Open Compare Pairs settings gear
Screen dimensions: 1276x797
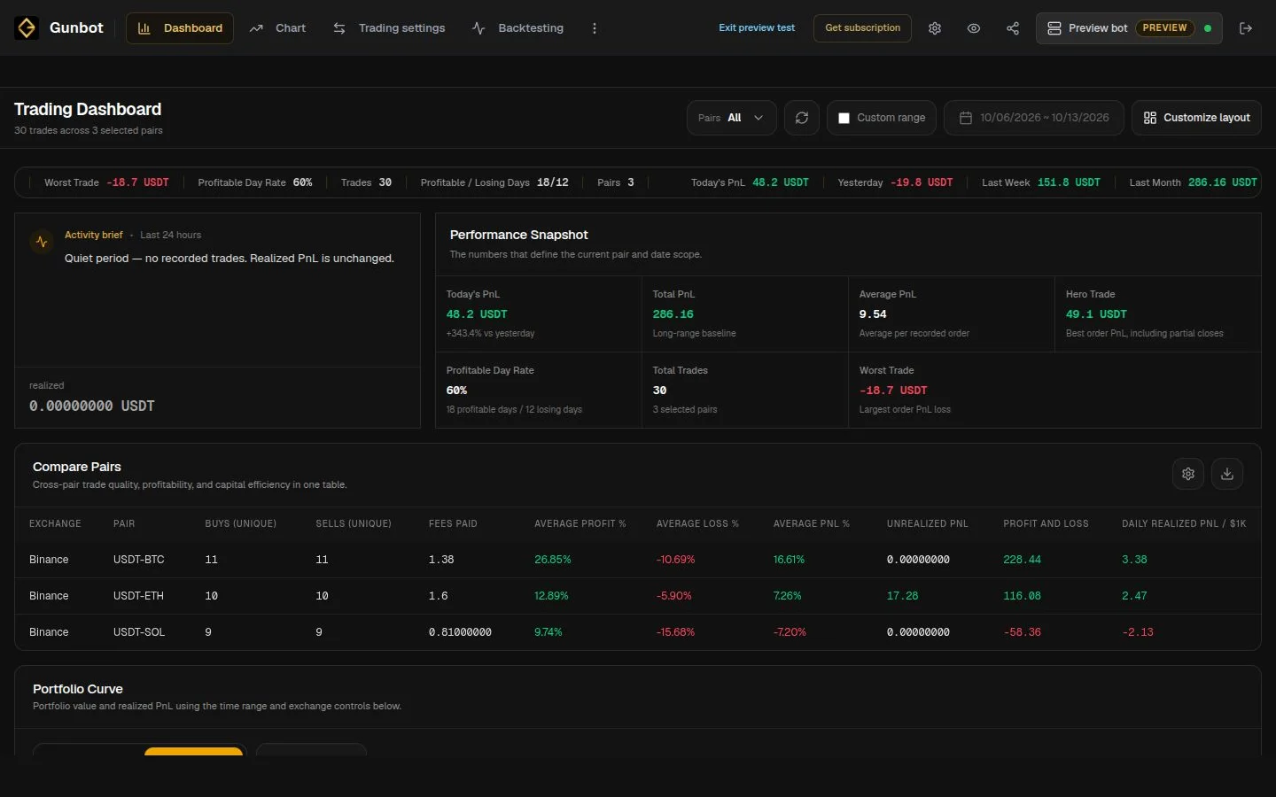tap(1188, 474)
